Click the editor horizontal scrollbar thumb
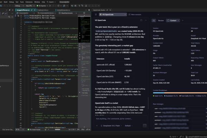 57,130
